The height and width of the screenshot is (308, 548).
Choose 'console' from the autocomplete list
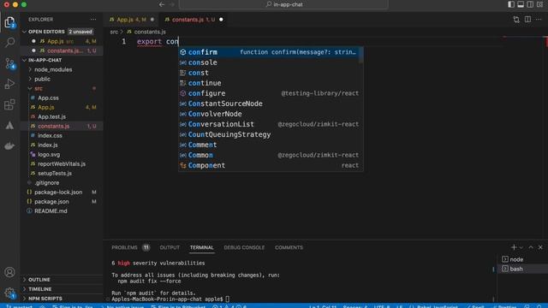[x=269, y=62]
